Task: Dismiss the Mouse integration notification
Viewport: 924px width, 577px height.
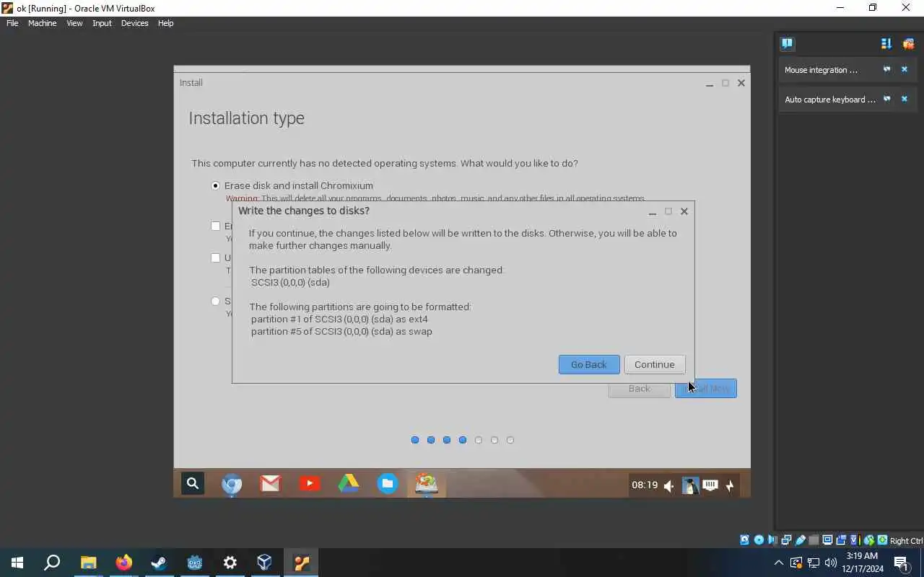Action: [904, 70]
